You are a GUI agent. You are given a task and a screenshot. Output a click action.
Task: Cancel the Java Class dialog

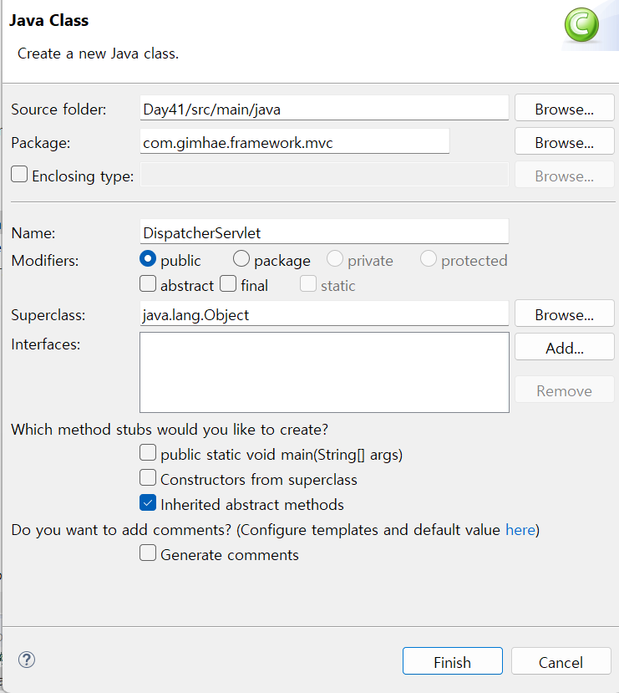tap(561, 661)
